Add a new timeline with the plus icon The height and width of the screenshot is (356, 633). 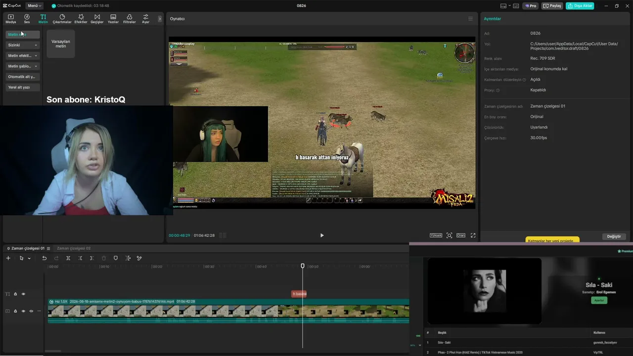point(8,258)
